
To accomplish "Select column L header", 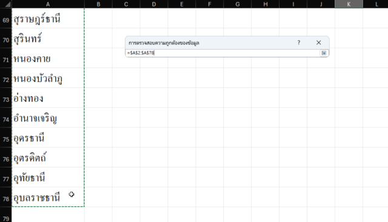I will pos(376,4).
